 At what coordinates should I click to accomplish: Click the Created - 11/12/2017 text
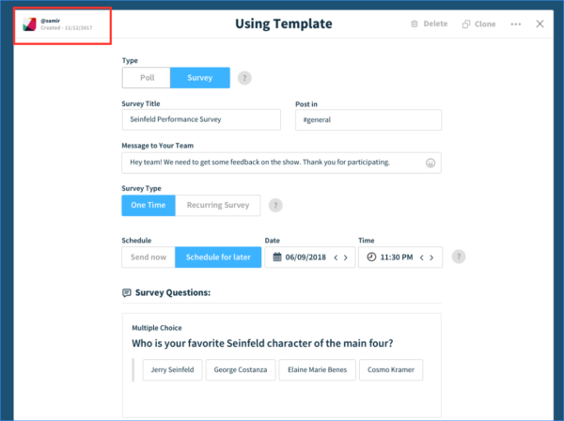(x=67, y=27)
